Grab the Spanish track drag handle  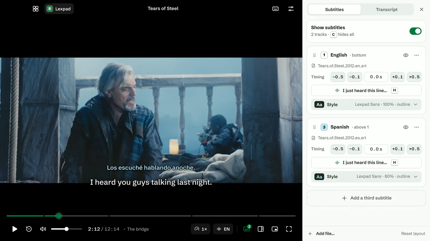(x=314, y=127)
